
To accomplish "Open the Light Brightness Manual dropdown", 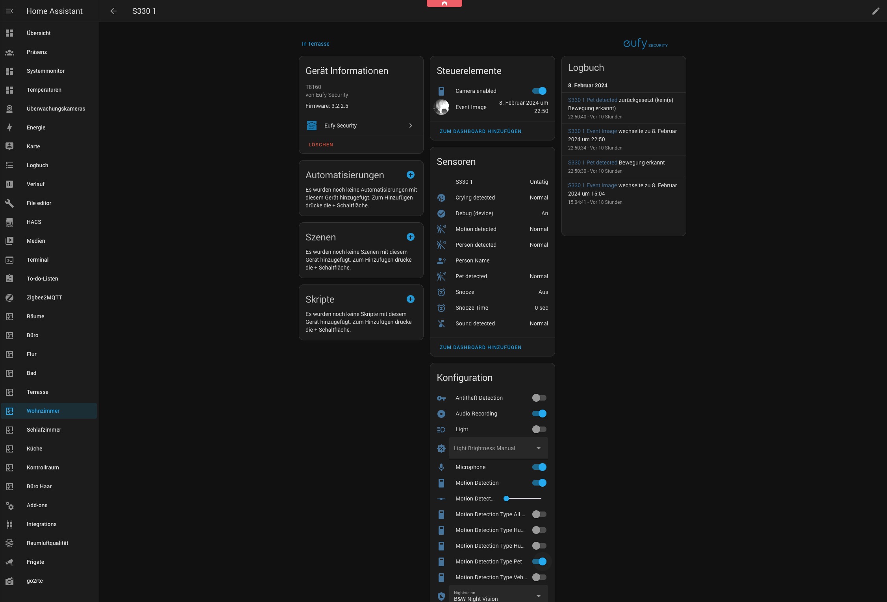I will pyautogui.click(x=498, y=448).
